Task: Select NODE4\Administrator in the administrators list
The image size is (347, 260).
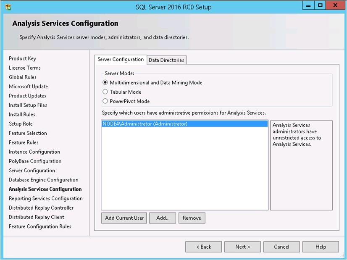Action: [x=184, y=123]
